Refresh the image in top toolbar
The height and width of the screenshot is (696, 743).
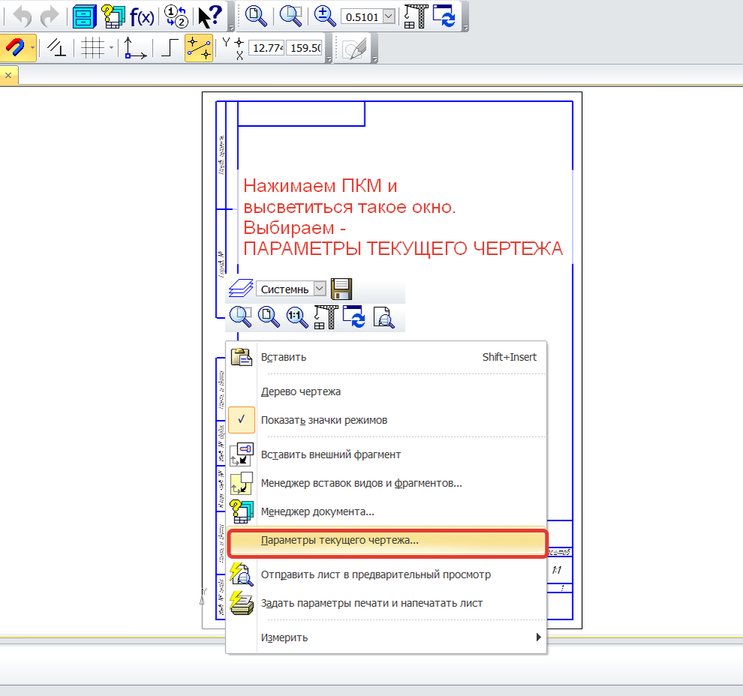[x=445, y=16]
